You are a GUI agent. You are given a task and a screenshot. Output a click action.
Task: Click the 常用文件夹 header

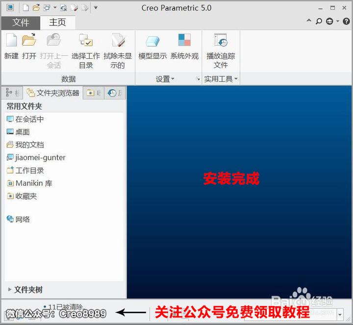[25, 106]
